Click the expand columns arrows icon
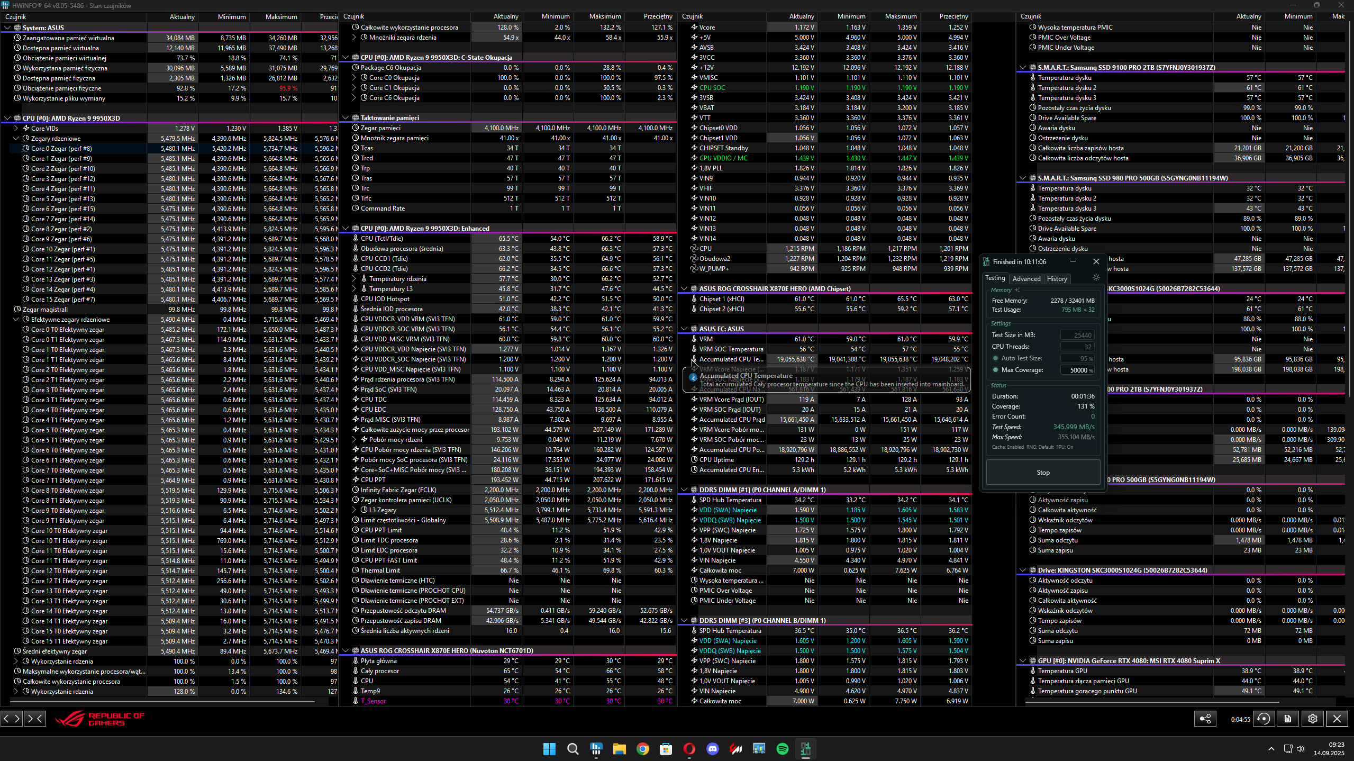 [x=12, y=719]
